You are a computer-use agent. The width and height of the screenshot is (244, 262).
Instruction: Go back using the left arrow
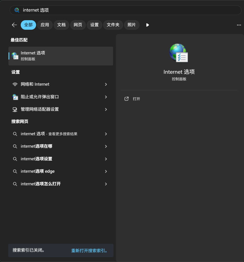coord(14,25)
